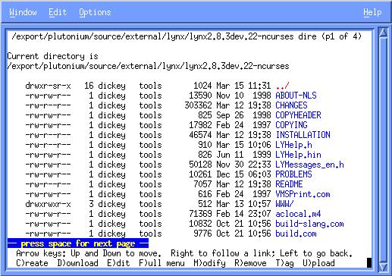Open the aclocal.m4 file link
Viewport: 392px width, 276px height.
click(x=298, y=214)
